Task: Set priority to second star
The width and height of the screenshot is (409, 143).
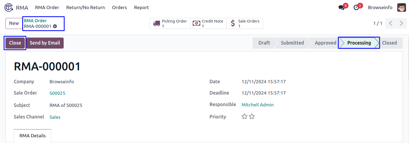Action: click(x=252, y=117)
